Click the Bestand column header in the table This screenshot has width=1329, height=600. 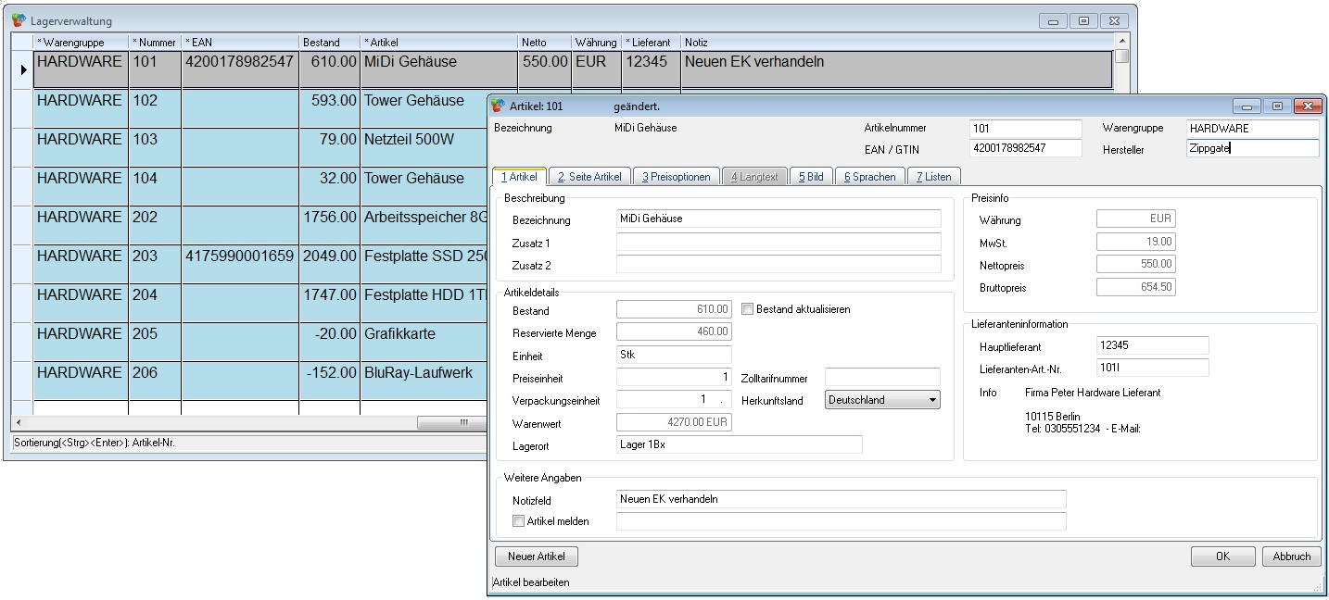coord(330,43)
